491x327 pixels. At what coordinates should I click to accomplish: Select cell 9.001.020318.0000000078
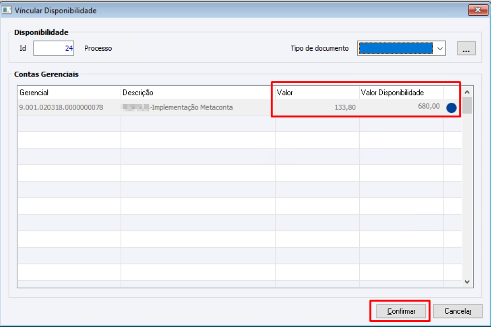[69, 107]
